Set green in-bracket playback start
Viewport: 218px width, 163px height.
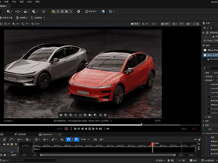pos(71,129)
